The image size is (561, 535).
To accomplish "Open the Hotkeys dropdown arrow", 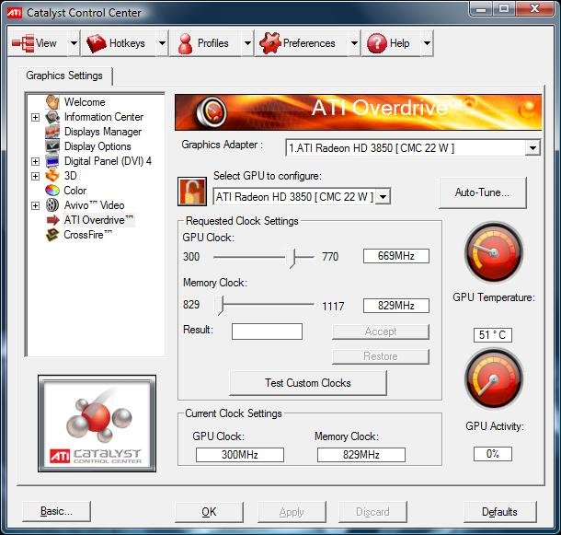I will click(x=162, y=43).
